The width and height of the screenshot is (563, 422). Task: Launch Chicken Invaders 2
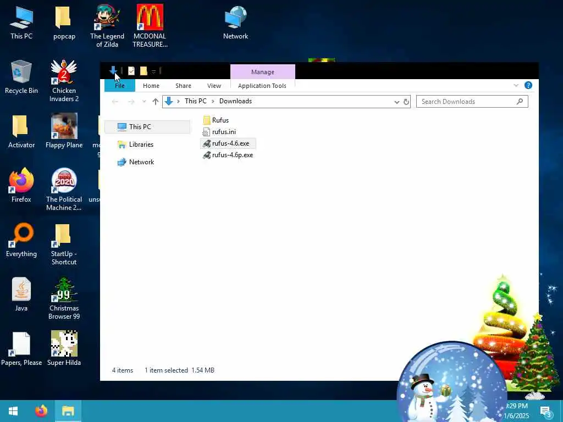click(x=64, y=80)
